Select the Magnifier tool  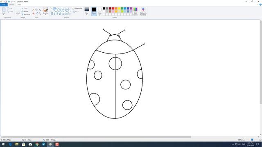click(40, 13)
